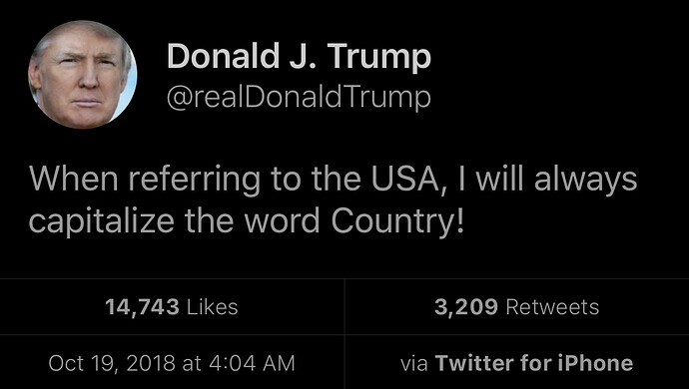Click the word Country! in the tweet

pyautogui.click(x=397, y=220)
